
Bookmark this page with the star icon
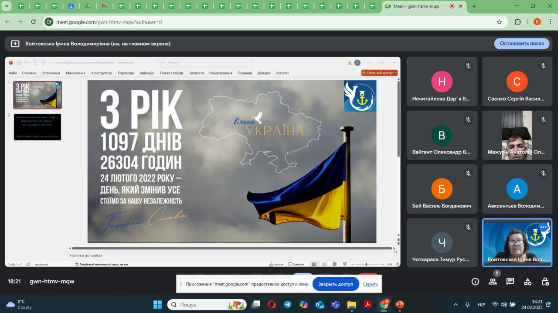(x=499, y=22)
